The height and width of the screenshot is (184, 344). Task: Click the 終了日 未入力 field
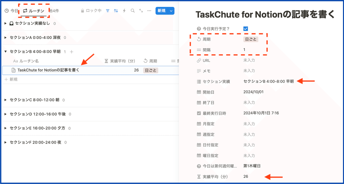(249, 103)
